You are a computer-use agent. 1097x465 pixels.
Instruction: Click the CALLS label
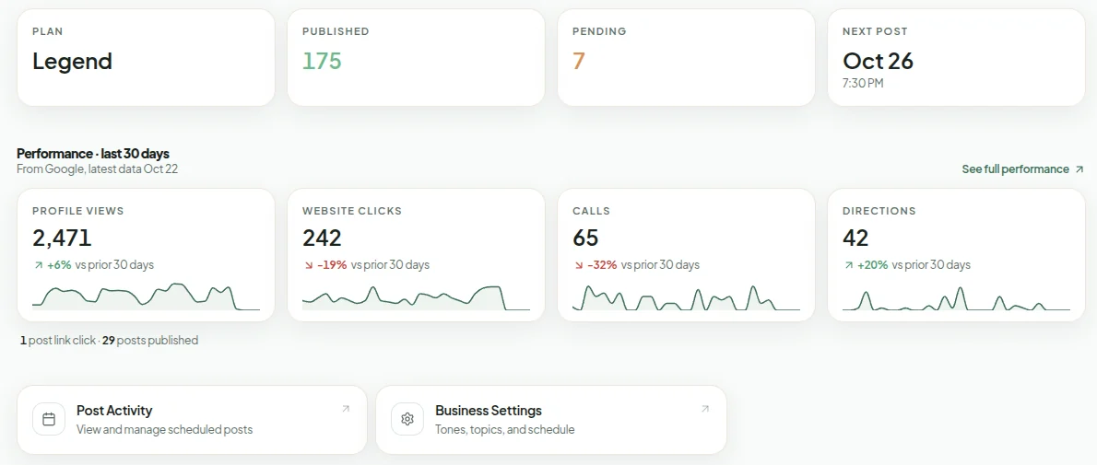pos(591,211)
